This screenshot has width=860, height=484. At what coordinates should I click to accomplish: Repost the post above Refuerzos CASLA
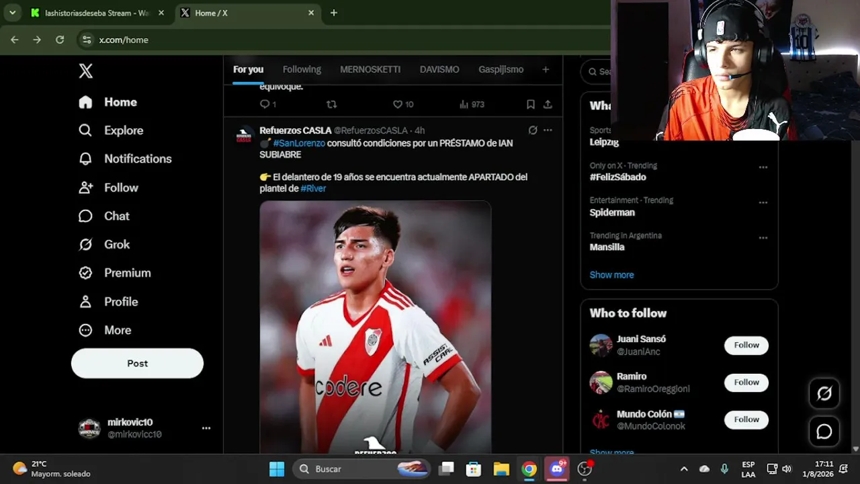(331, 104)
